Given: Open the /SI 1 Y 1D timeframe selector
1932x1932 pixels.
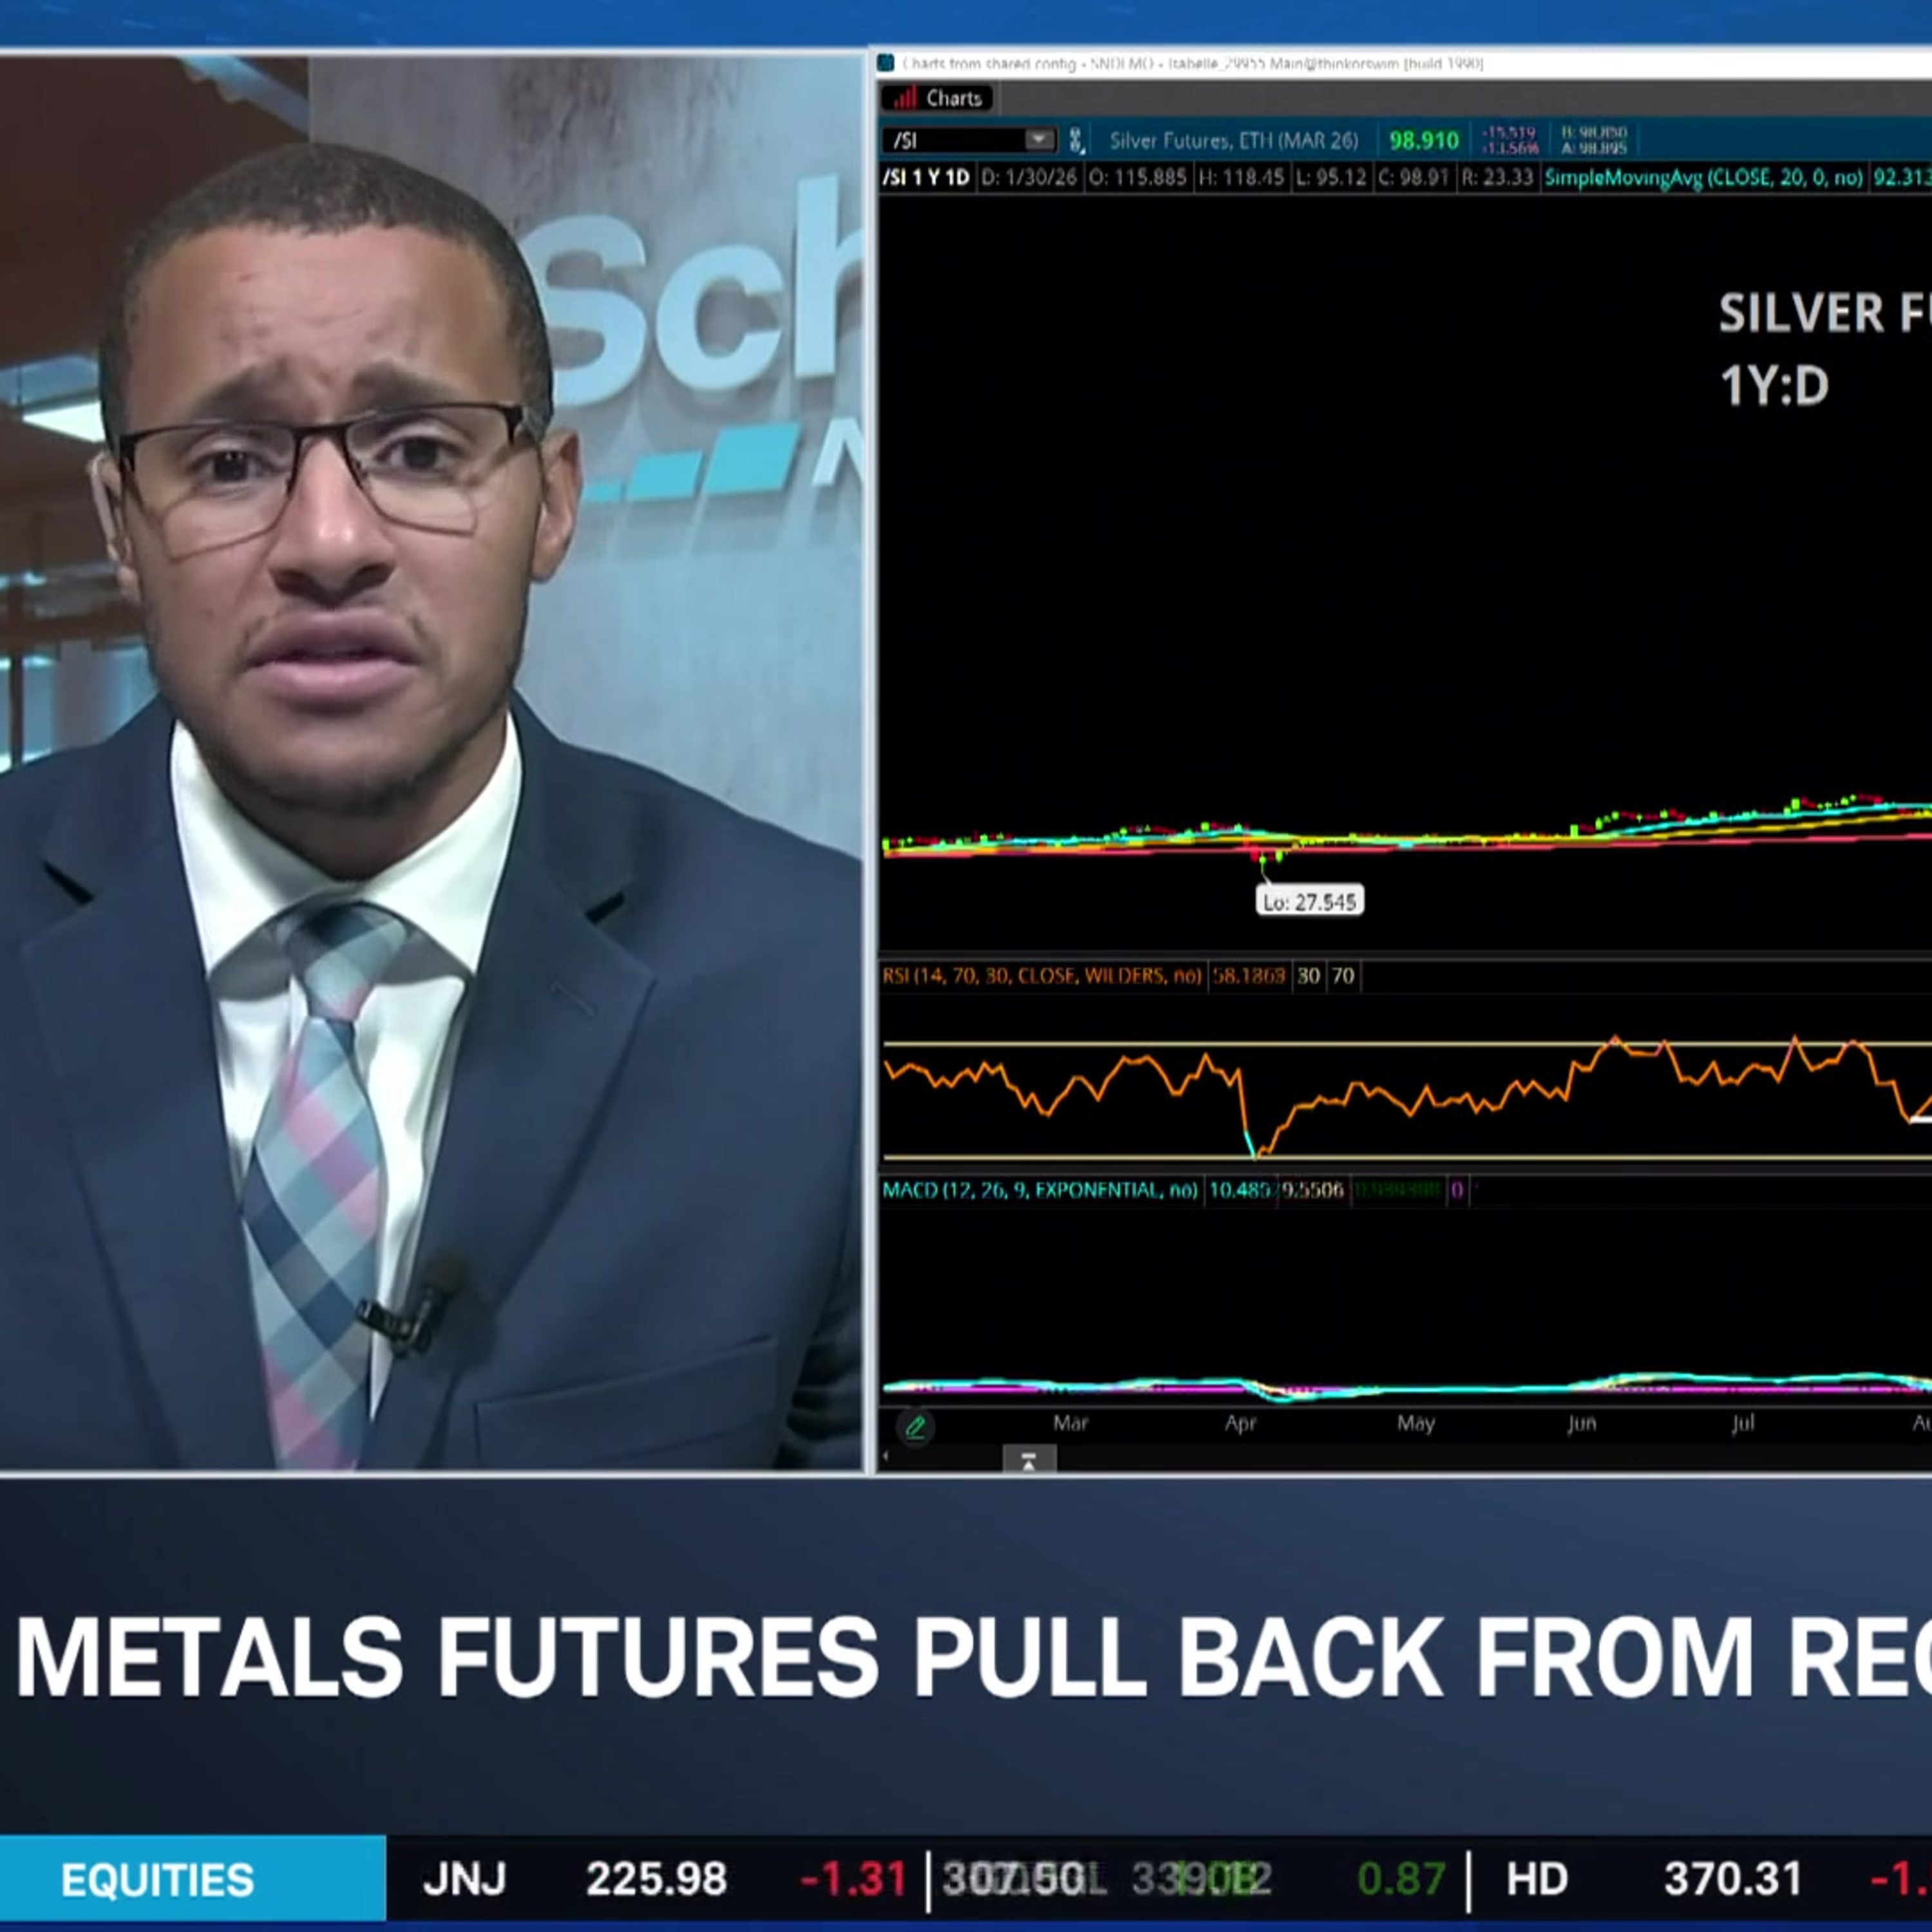Looking at the screenshot, I should click(926, 178).
